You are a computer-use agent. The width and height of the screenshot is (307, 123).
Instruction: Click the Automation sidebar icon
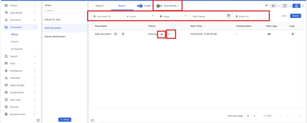tap(6, 27)
